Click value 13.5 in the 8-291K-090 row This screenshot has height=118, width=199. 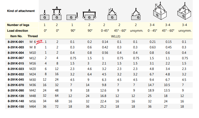167,90
